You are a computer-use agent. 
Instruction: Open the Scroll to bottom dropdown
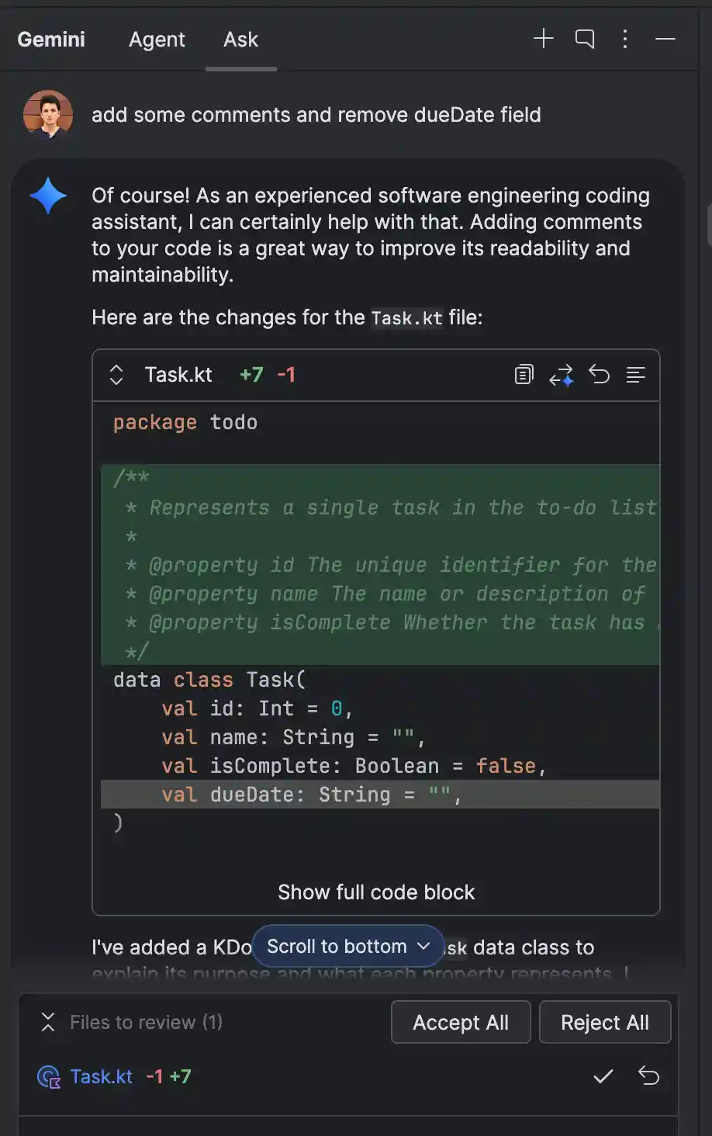(347, 946)
